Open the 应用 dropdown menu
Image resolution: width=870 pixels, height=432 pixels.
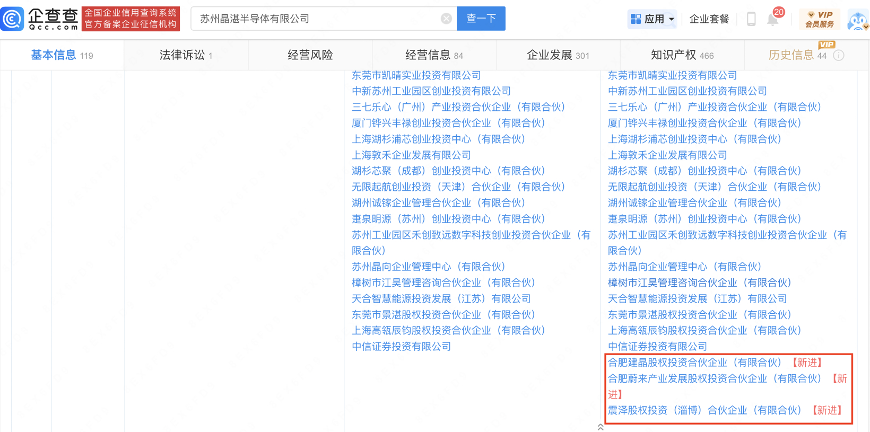[652, 19]
